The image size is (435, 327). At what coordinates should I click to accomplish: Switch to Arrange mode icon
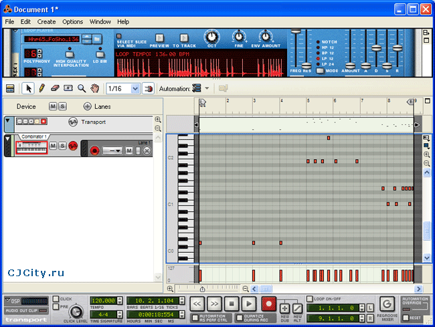pos(10,88)
